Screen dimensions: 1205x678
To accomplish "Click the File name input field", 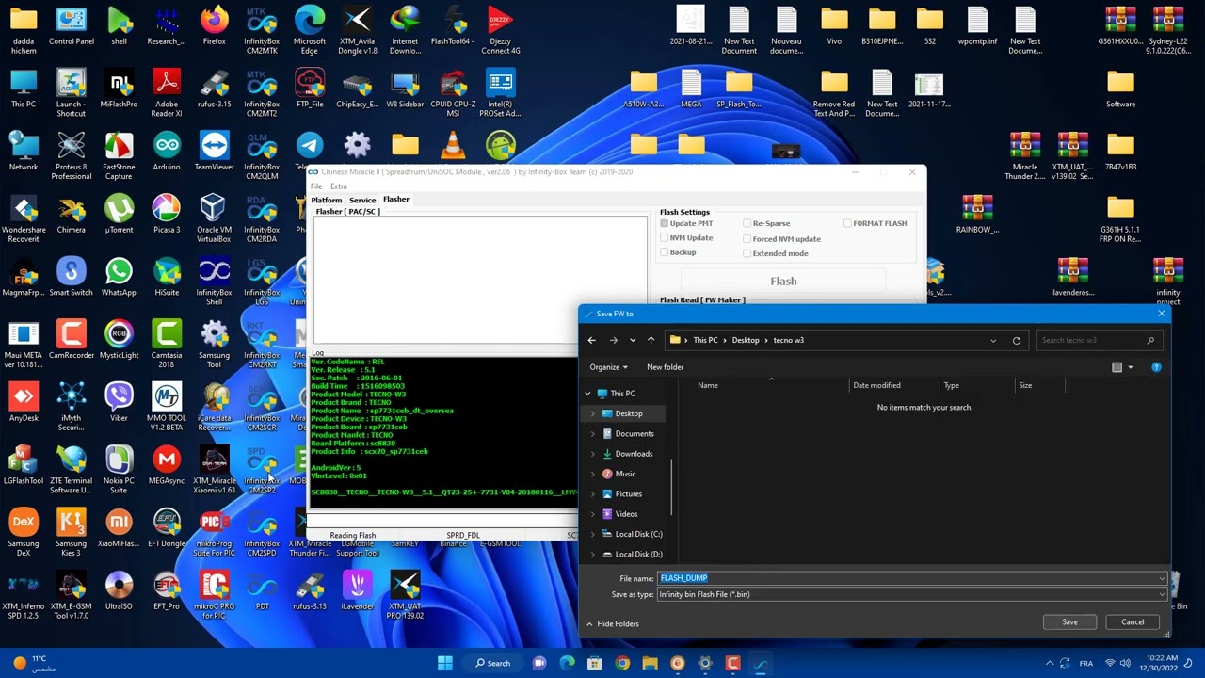I will coord(911,578).
